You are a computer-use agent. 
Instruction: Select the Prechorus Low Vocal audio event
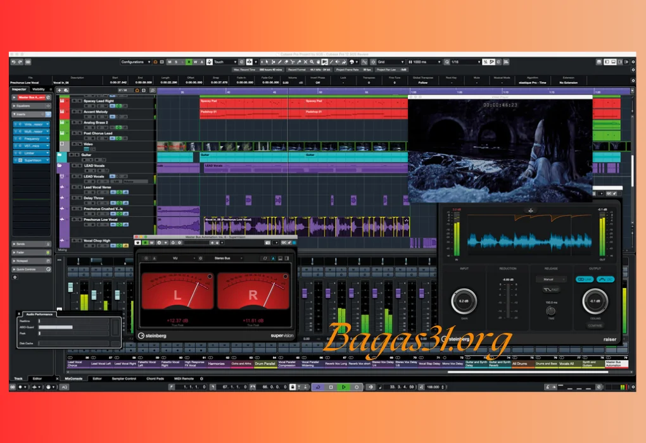click(x=307, y=227)
